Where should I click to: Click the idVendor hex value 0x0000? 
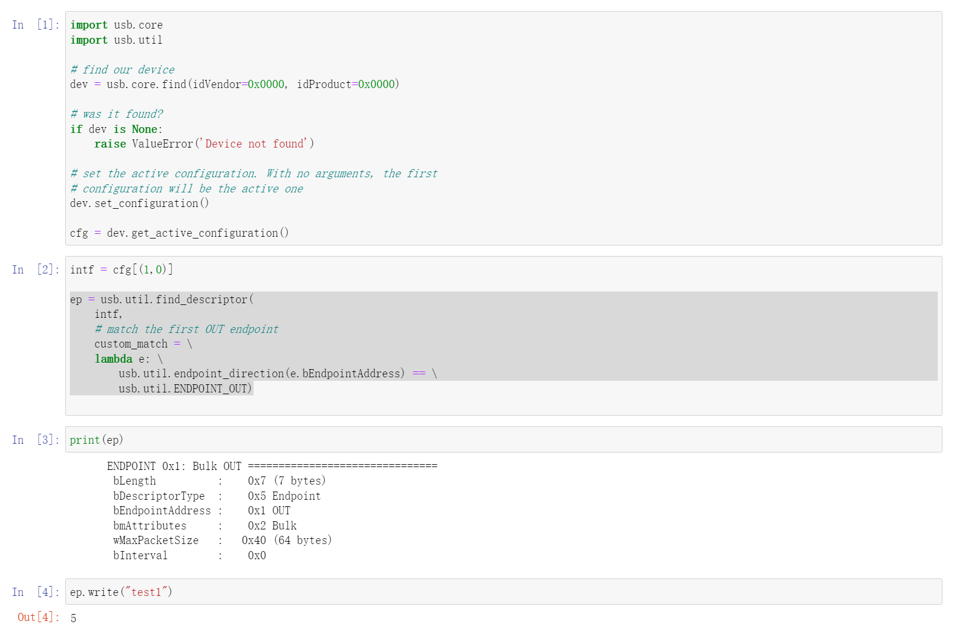click(262, 84)
